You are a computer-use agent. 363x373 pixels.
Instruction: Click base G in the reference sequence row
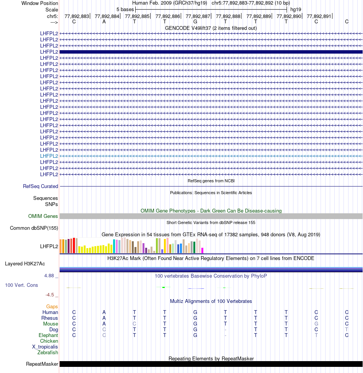tap(195, 22)
